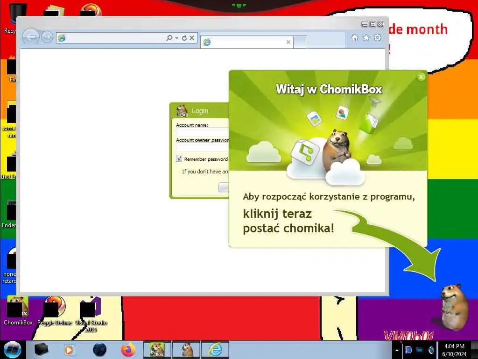Open a new blank browser tab
The image size is (478, 359).
tap(300, 42)
